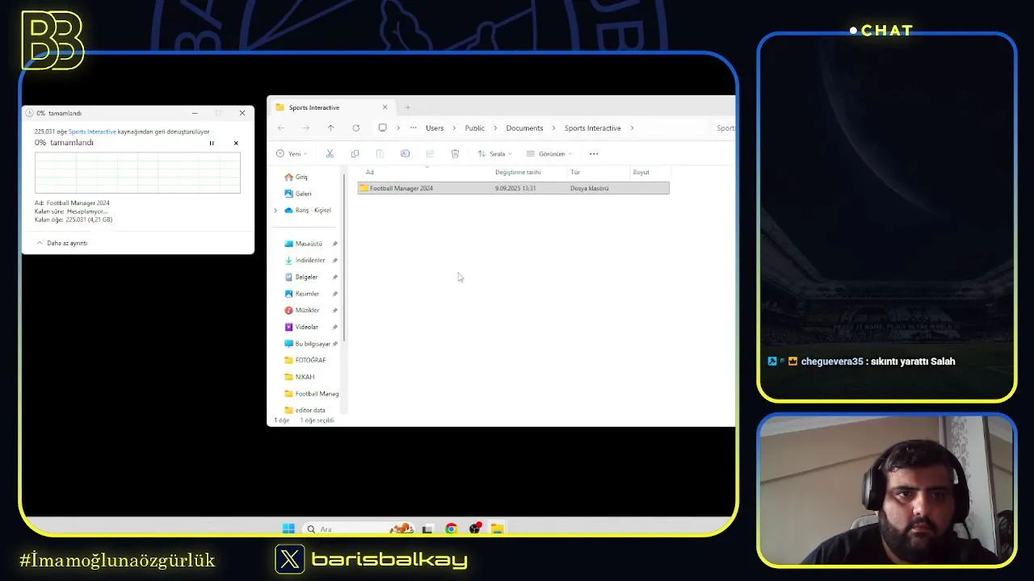
Task: Click the Share icon in the toolbar
Action: pos(430,154)
